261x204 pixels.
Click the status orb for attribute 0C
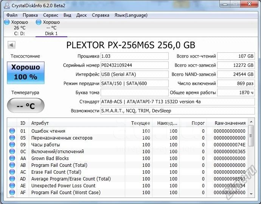pyautogui.click(x=12, y=151)
